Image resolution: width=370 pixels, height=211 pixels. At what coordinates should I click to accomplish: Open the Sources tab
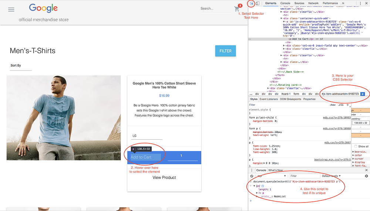(x=299, y=3)
